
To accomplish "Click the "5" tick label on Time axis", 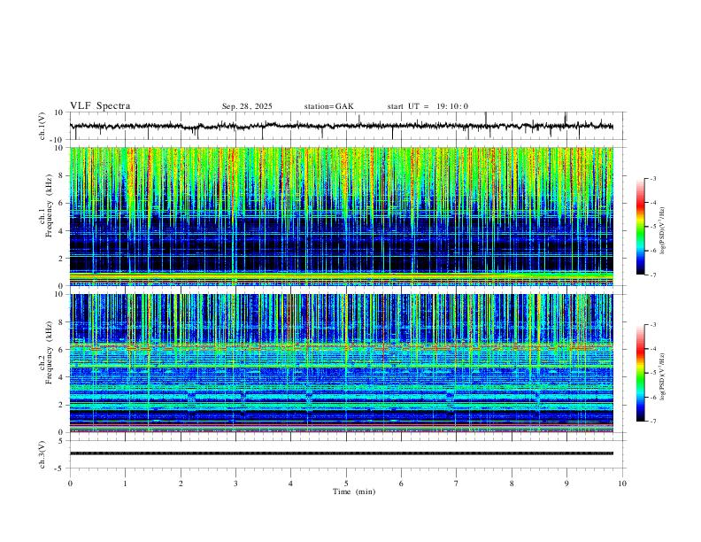I will (346, 484).
